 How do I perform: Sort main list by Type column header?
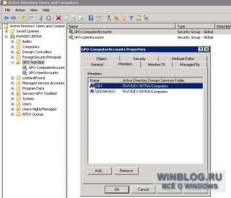pyautogui.click(x=195, y=26)
